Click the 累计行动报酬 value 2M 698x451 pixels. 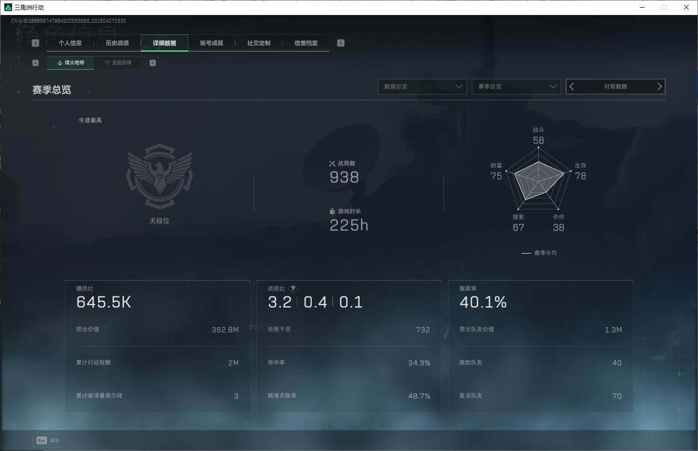pyautogui.click(x=233, y=363)
